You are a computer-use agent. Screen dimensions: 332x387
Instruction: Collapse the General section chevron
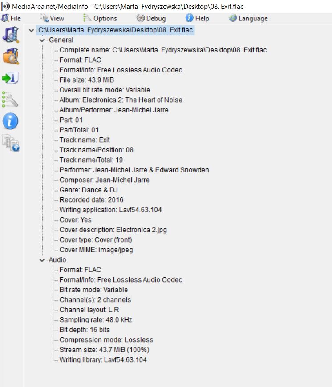point(42,40)
